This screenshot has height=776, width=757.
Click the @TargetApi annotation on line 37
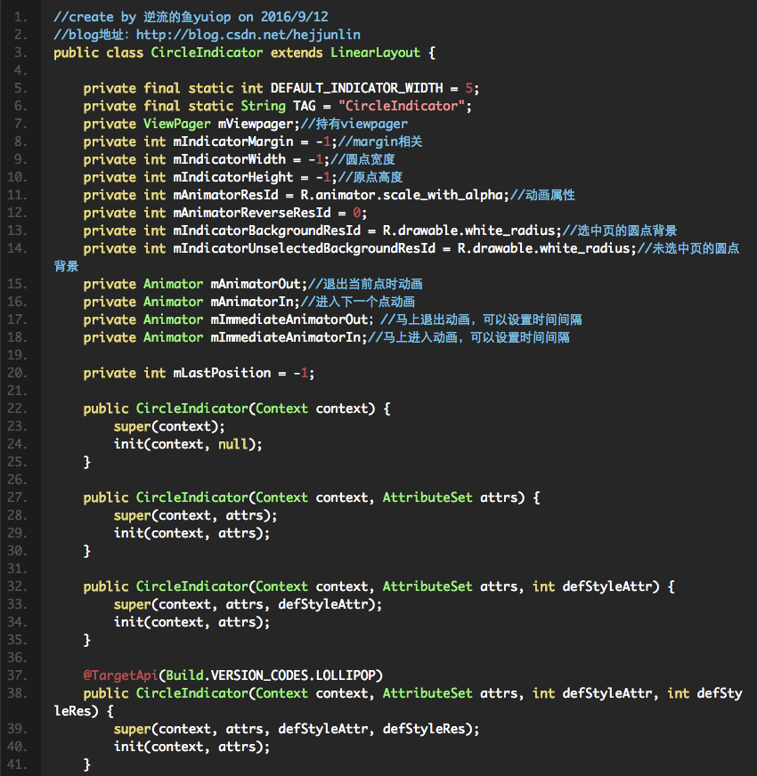coord(120,676)
